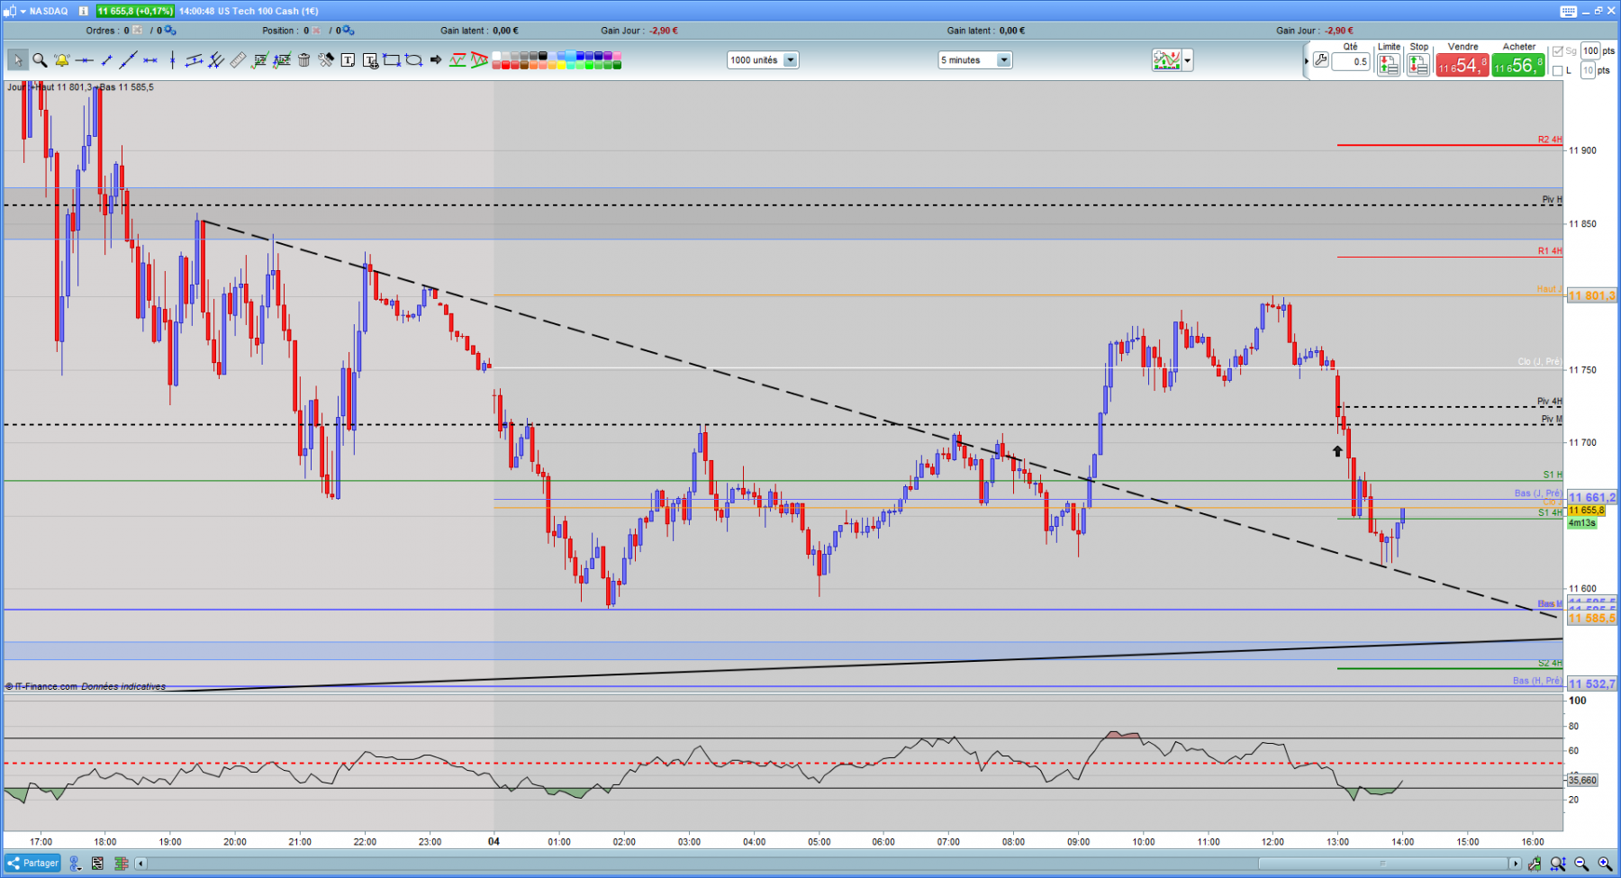Select the parallel channel tool

pyautogui.click(x=194, y=60)
